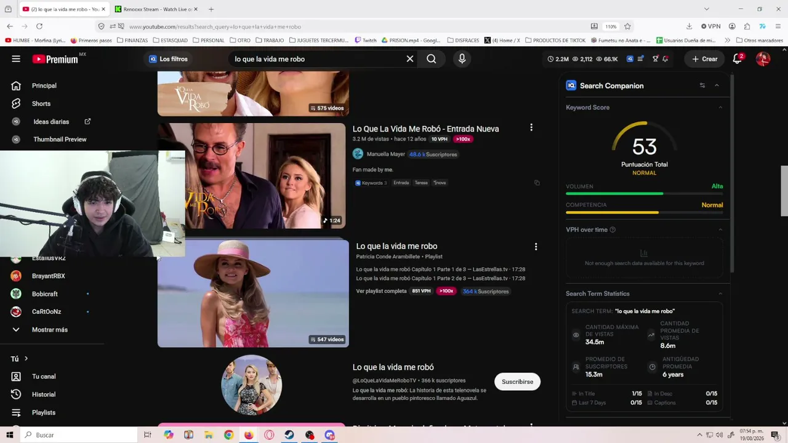Screen dimensions: 788x443
Task: Open the browser extensions puzzle icon
Action: coord(747,26)
